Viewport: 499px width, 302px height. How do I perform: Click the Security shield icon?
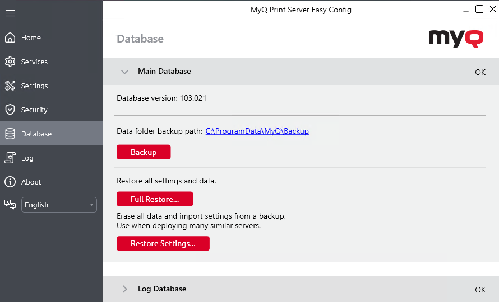(x=10, y=110)
